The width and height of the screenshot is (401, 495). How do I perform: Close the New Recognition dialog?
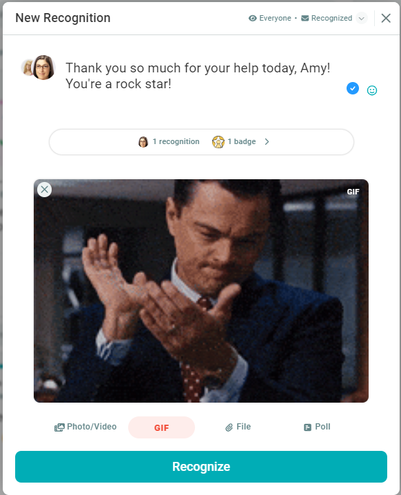click(x=386, y=19)
